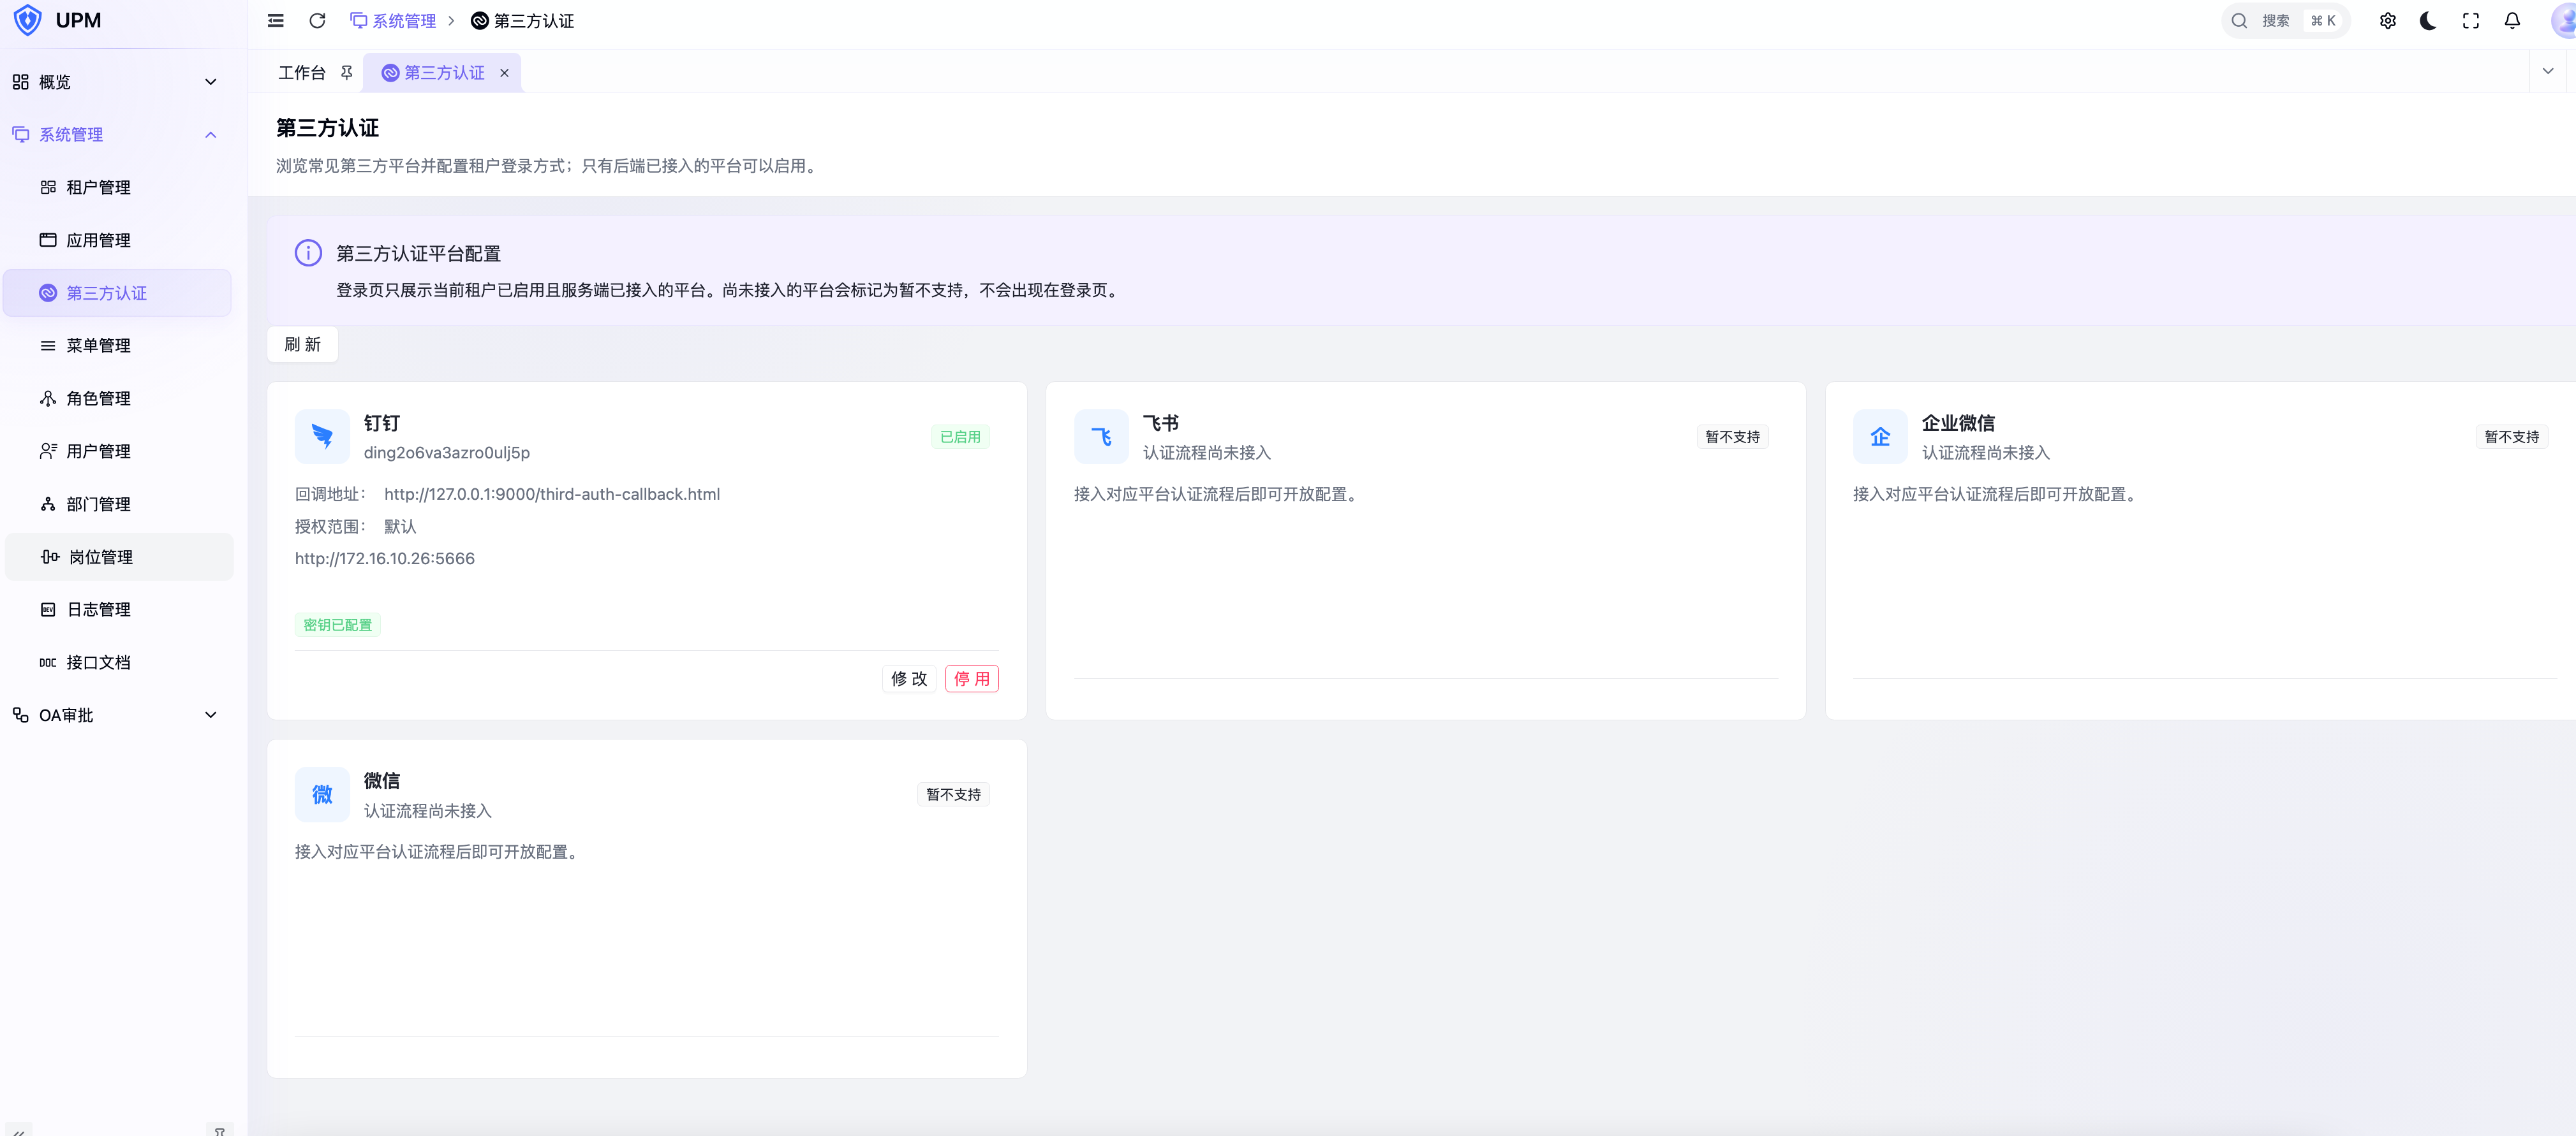Collapse the sidebar via hamburger icon
This screenshot has width=2576, height=1136.
click(x=276, y=21)
